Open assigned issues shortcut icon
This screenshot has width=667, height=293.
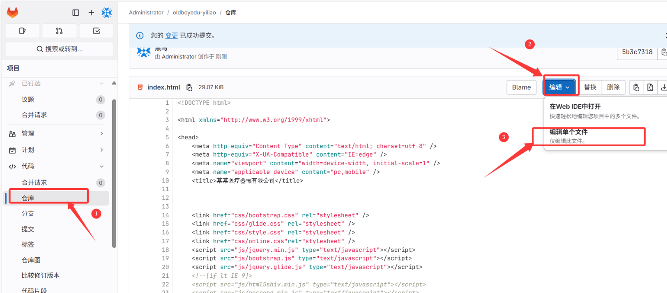23,31
